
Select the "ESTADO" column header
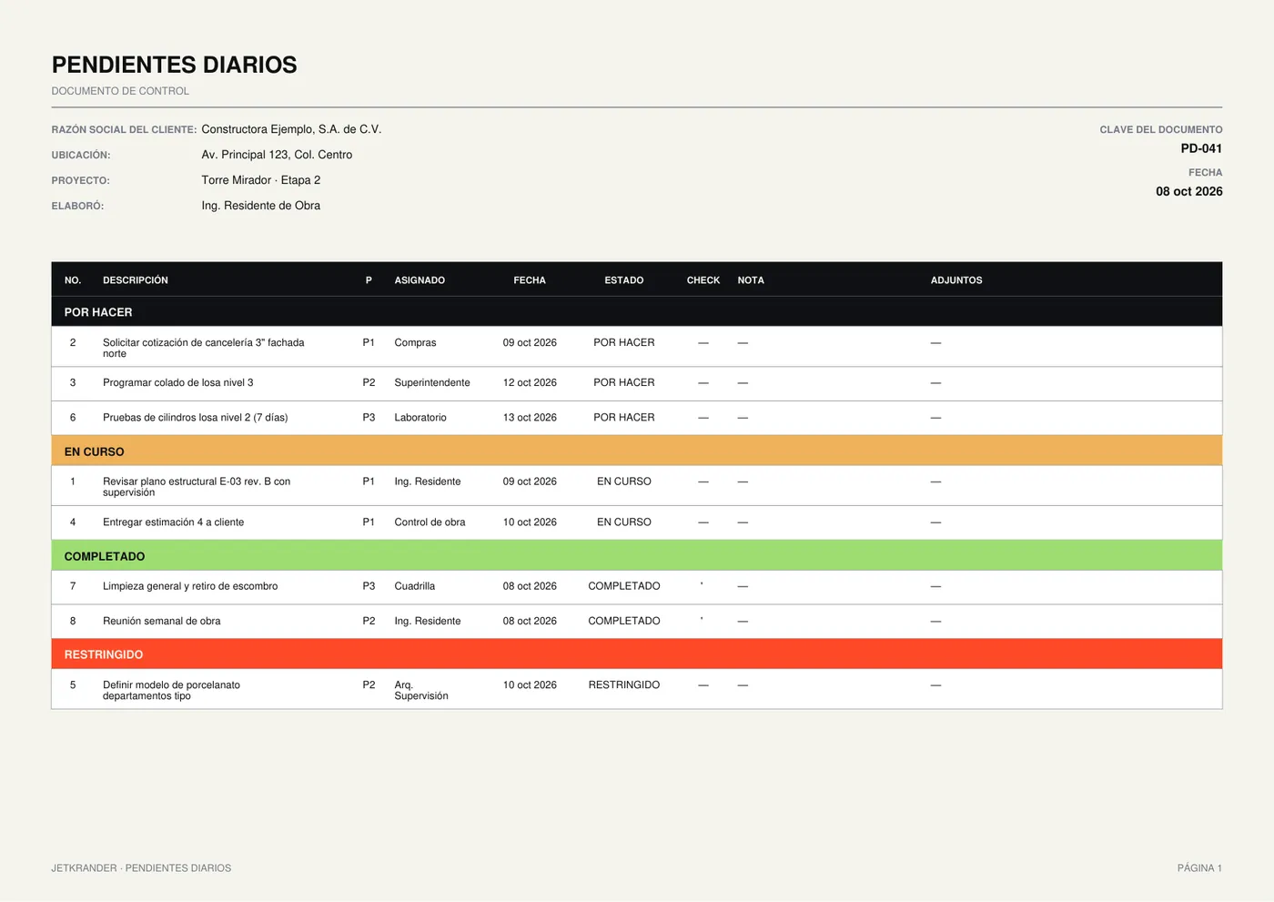pyautogui.click(x=624, y=280)
